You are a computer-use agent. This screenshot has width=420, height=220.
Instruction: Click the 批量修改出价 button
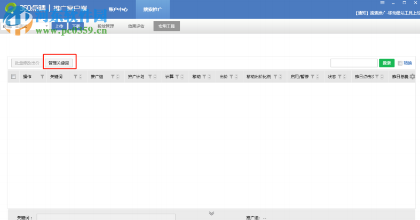tap(27, 63)
